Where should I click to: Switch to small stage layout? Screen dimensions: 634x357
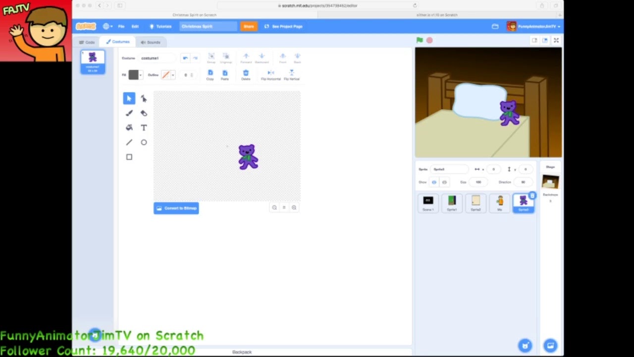534,40
